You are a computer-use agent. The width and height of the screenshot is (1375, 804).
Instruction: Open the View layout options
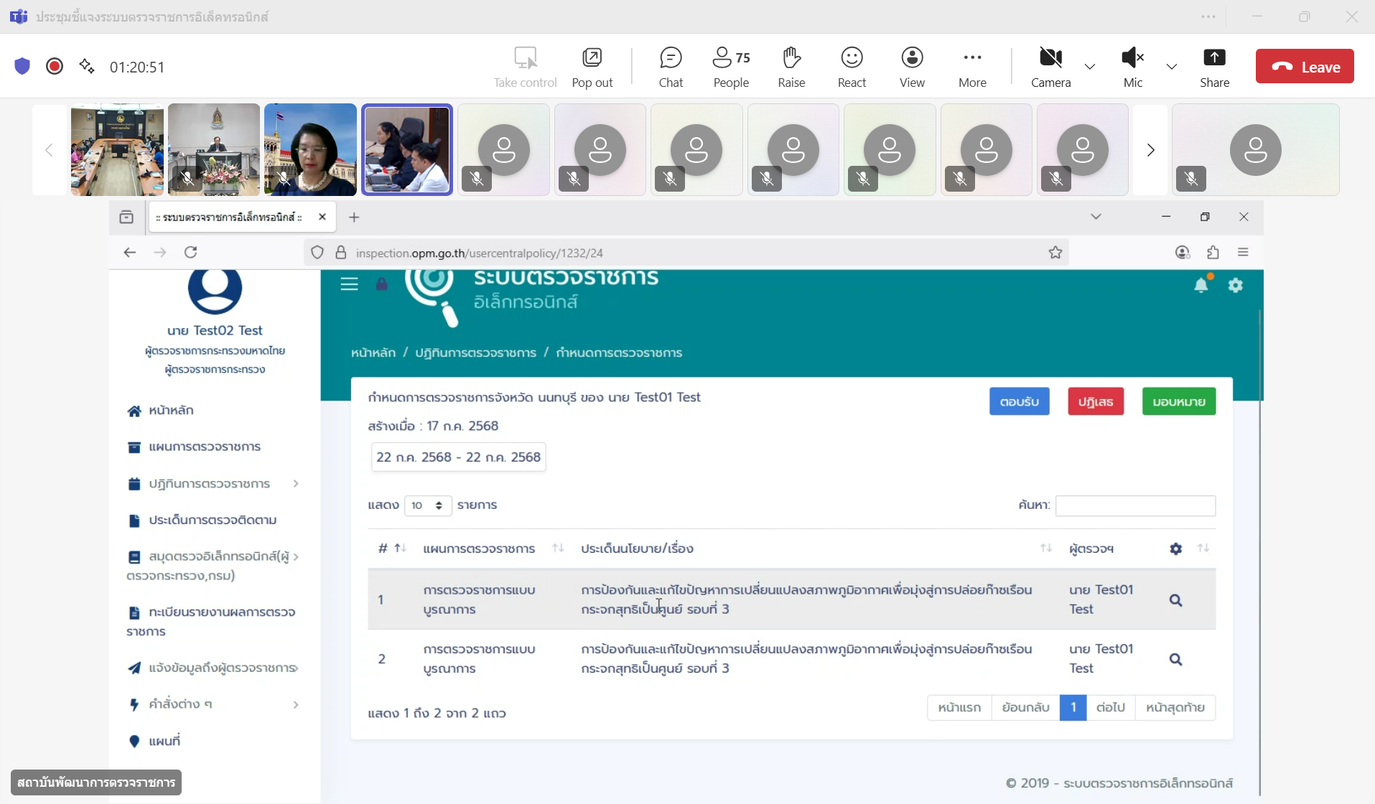912,67
